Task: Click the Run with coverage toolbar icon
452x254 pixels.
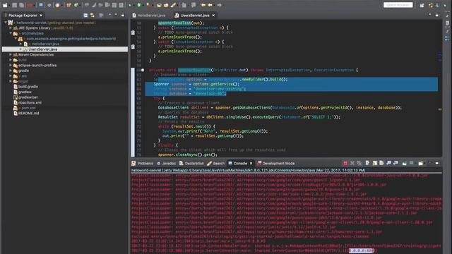Action: (x=149, y=5)
